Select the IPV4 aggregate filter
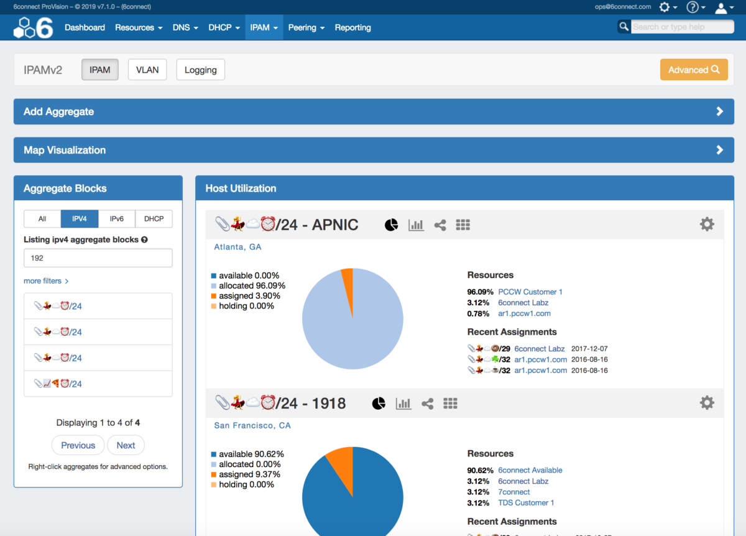 [80, 219]
